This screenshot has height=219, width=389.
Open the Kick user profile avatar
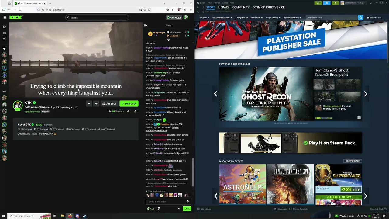pos(186,18)
